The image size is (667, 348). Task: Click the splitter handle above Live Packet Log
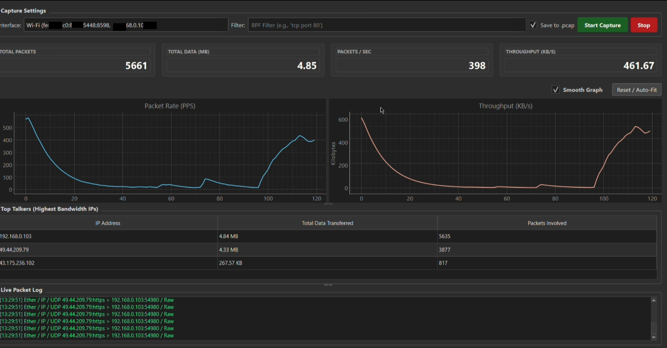click(328, 285)
